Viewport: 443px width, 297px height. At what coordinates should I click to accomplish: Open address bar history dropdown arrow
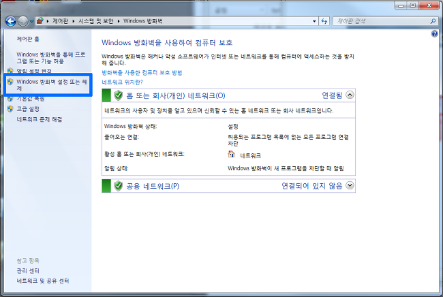[314, 21]
